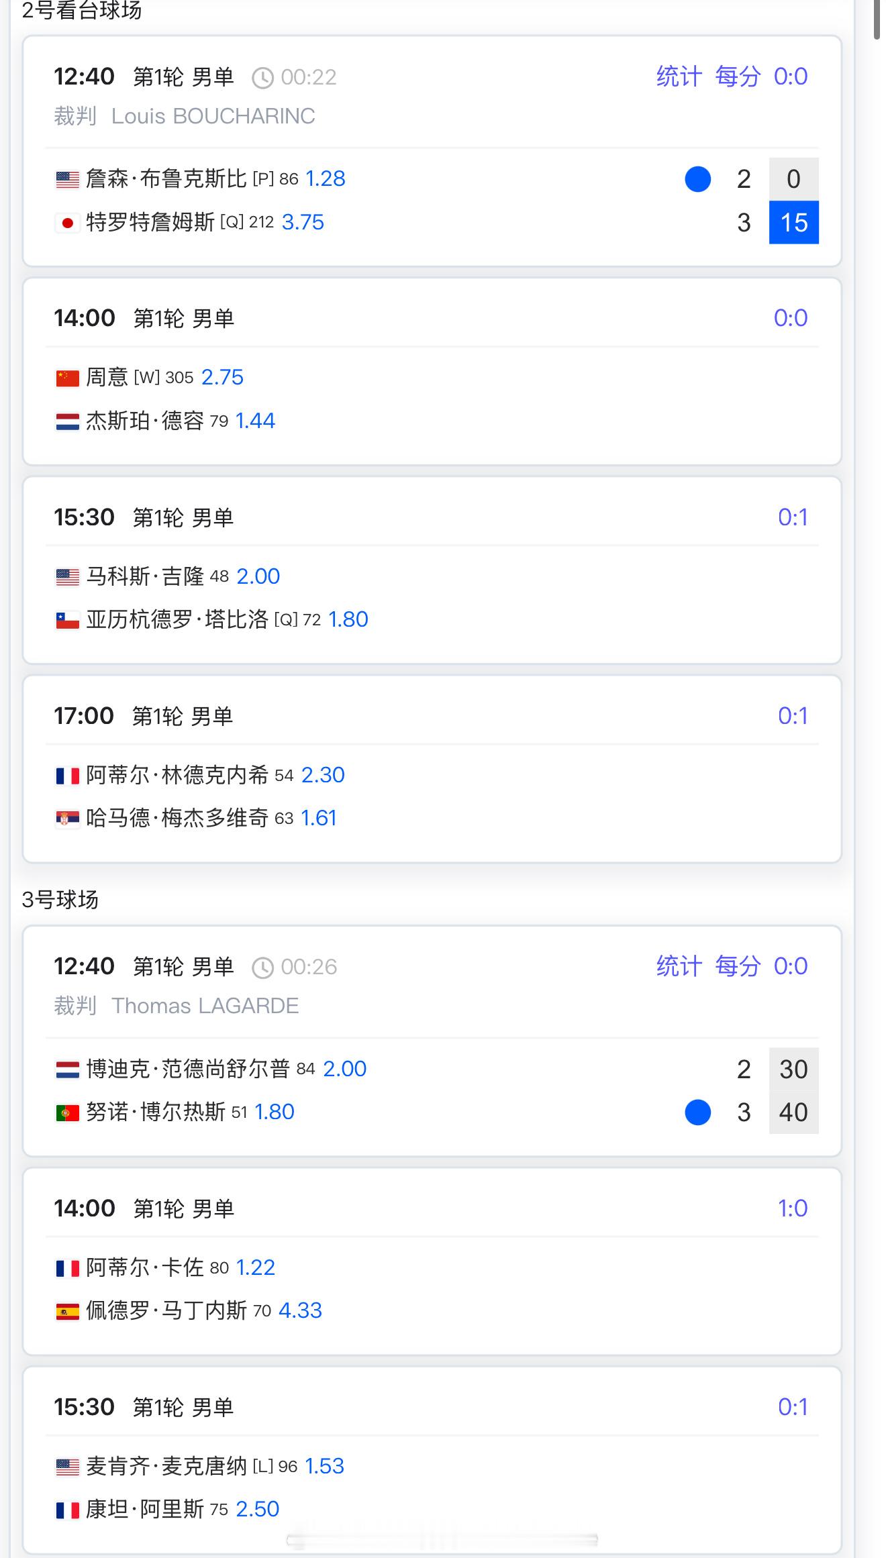
Task: Click the 1.22 odds for 阿蒂尔·卡佐
Action: [x=256, y=1267]
